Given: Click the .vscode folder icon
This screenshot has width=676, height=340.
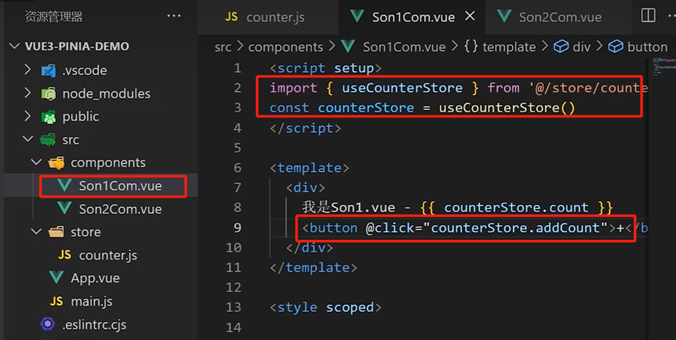Looking at the screenshot, I should tap(48, 70).
